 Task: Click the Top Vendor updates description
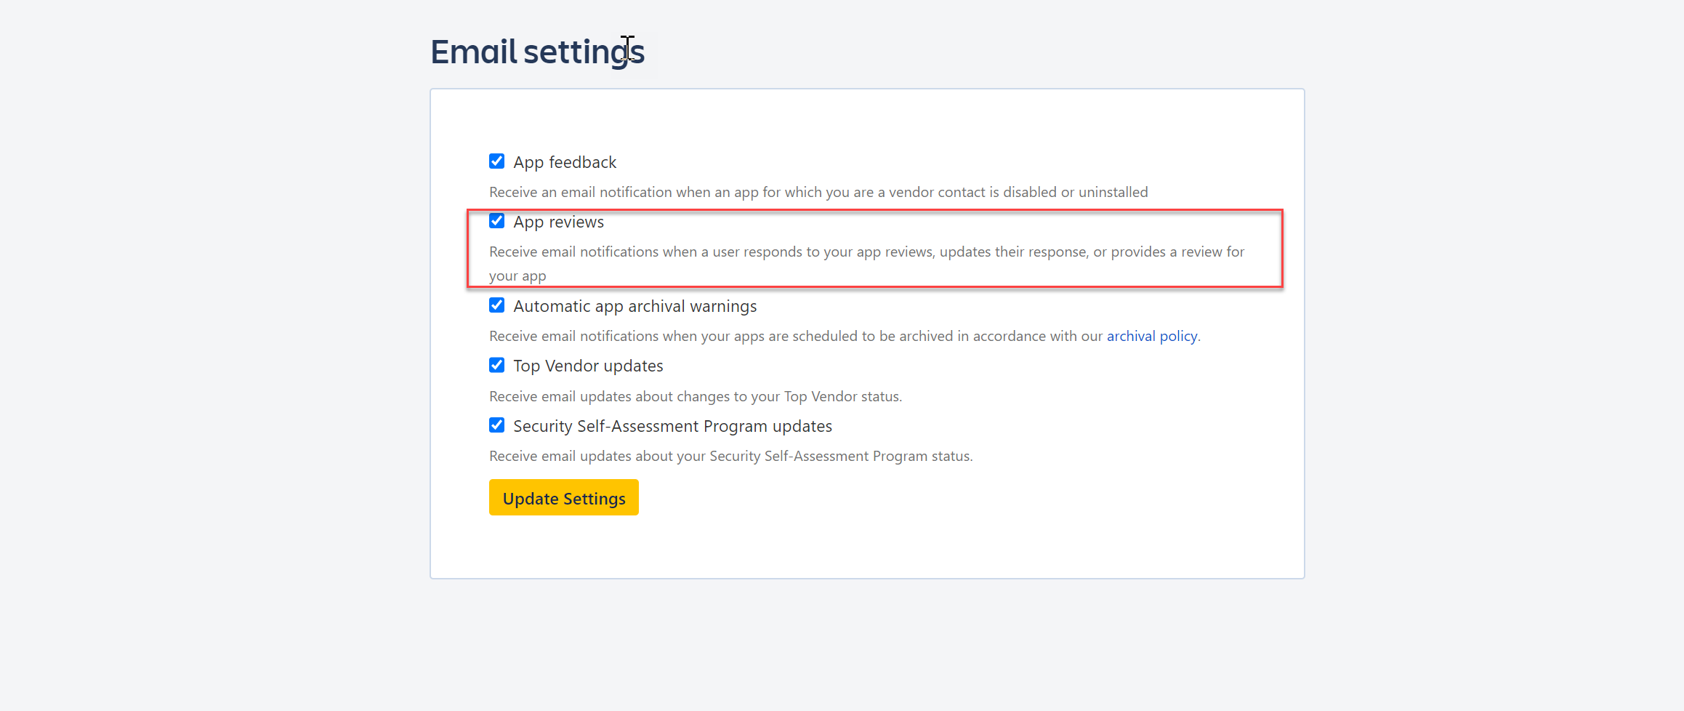click(x=695, y=396)
